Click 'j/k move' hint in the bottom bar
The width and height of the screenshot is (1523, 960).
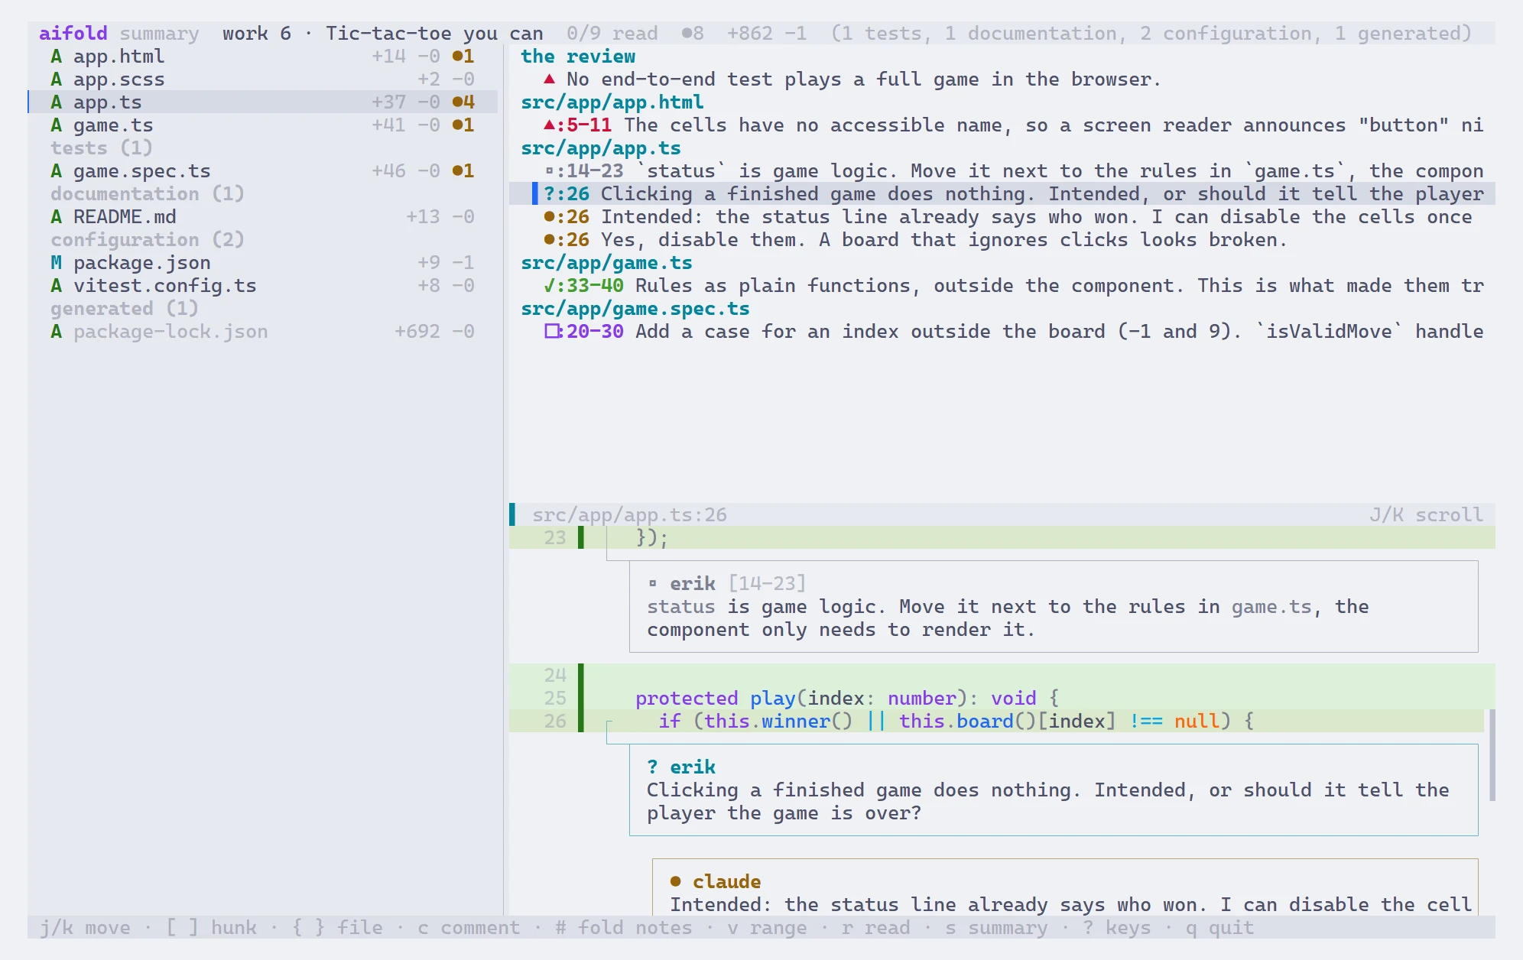(x=85, y=928)
